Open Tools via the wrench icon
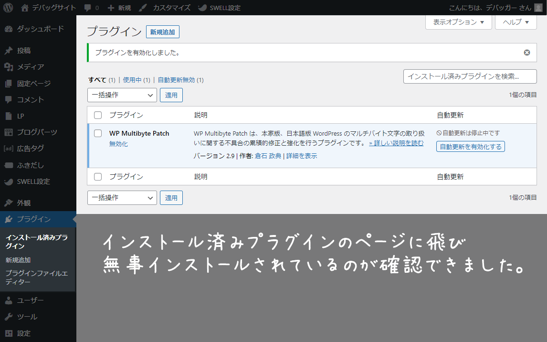Image resolution: width=547 pixels, height=342 pixels. [9, 317]
